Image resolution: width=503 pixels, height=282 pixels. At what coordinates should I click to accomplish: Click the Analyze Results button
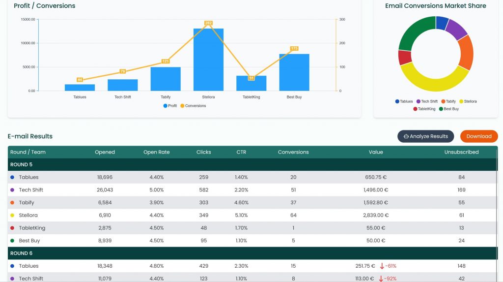pyautogui.click(x=425, y=136)
